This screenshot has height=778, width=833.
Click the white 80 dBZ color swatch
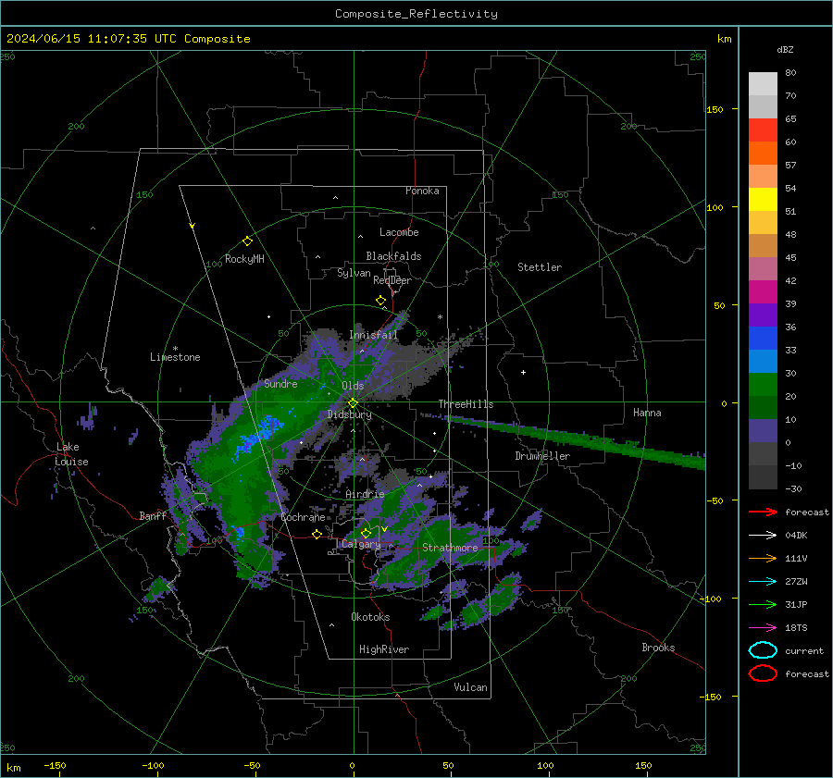click(763, 84)
